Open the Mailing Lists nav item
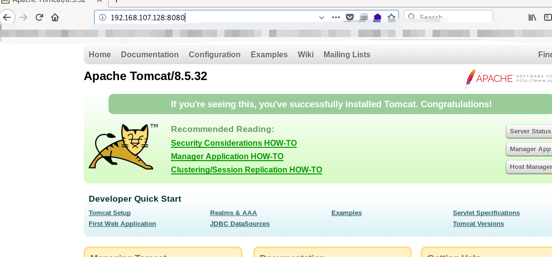The image size is (552, 257). (x=347, y=55)
